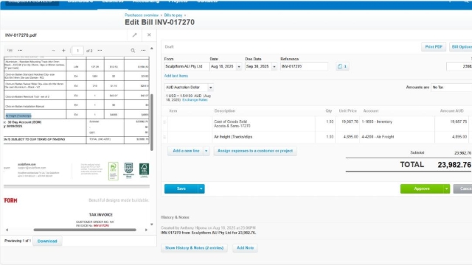Open the Date calendar dropdown

tap(239, 66)
